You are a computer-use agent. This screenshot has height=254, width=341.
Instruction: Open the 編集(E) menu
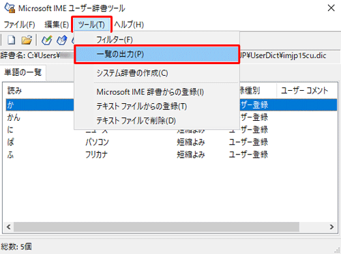coord(57,25)
